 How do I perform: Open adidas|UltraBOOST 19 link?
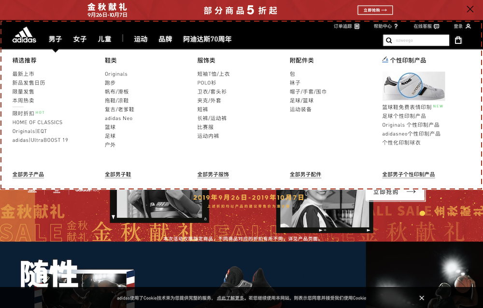pyautogui.click(x=40, y=140)
